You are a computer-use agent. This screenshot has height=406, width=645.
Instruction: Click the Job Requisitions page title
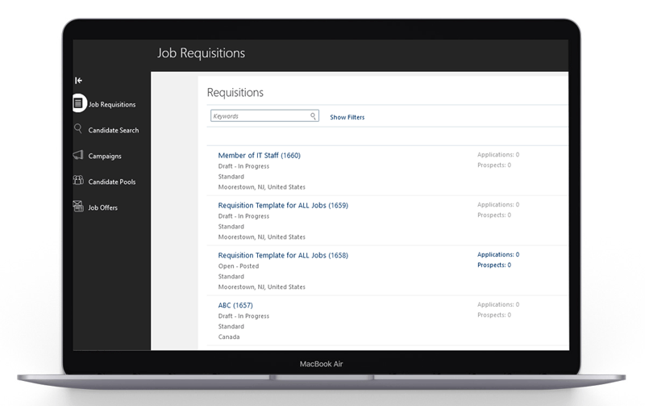click(201, 53)
